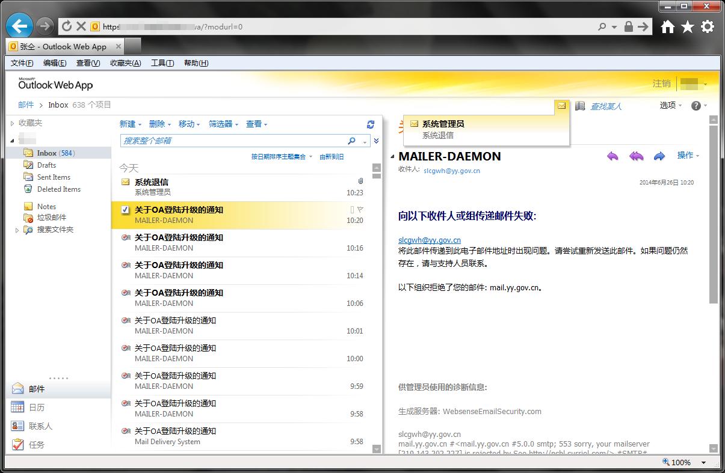The width and height of the screenshot is (725, 473).
Task: Expand the 搜索文件夹 tree node
Action: click(x=17, y=230)
